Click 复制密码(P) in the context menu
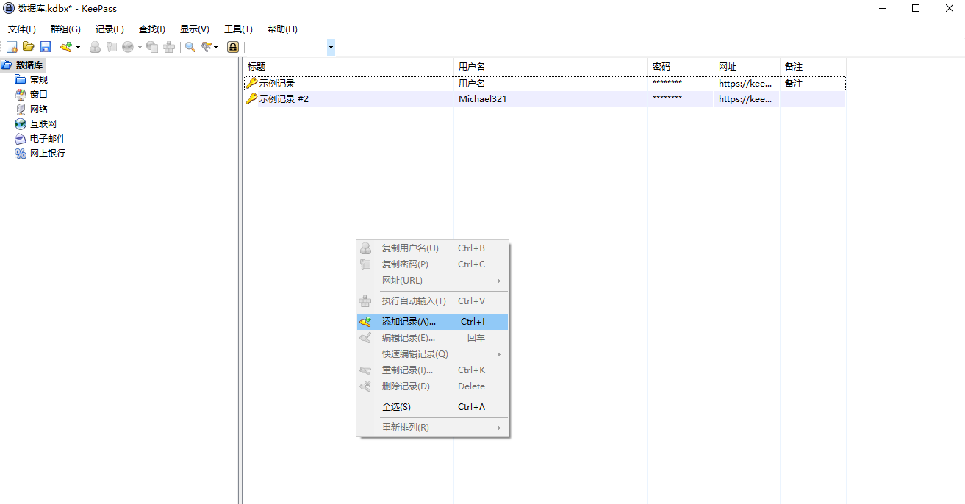Viewport: 965px width, 504px height. (433, 264)
